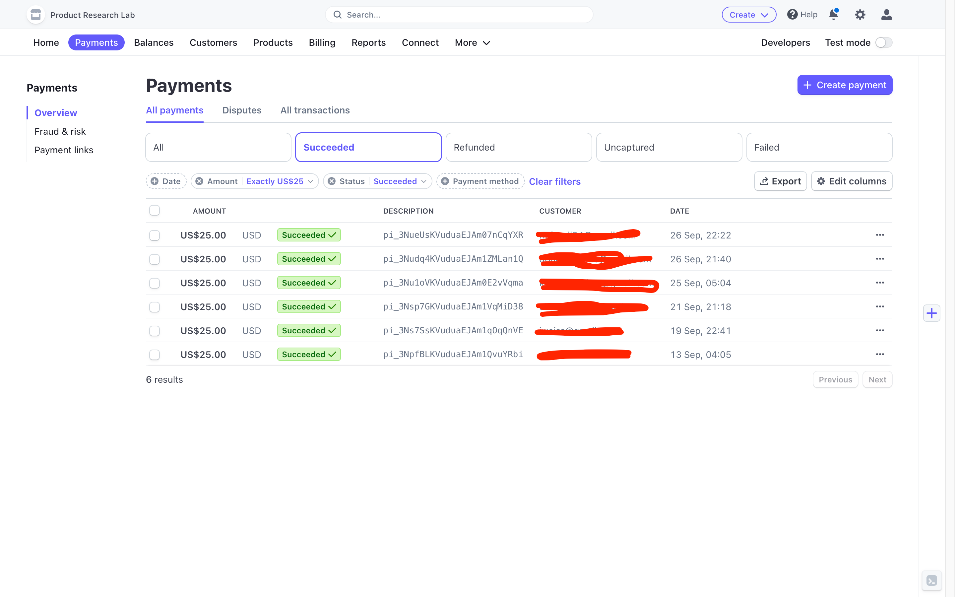The height and width of the screenshot is (597, 955).
Task: Check the box for payment pi_3Ns7SsKVuduaEJAm1q0qQnVE
Action: click(155, 331)
